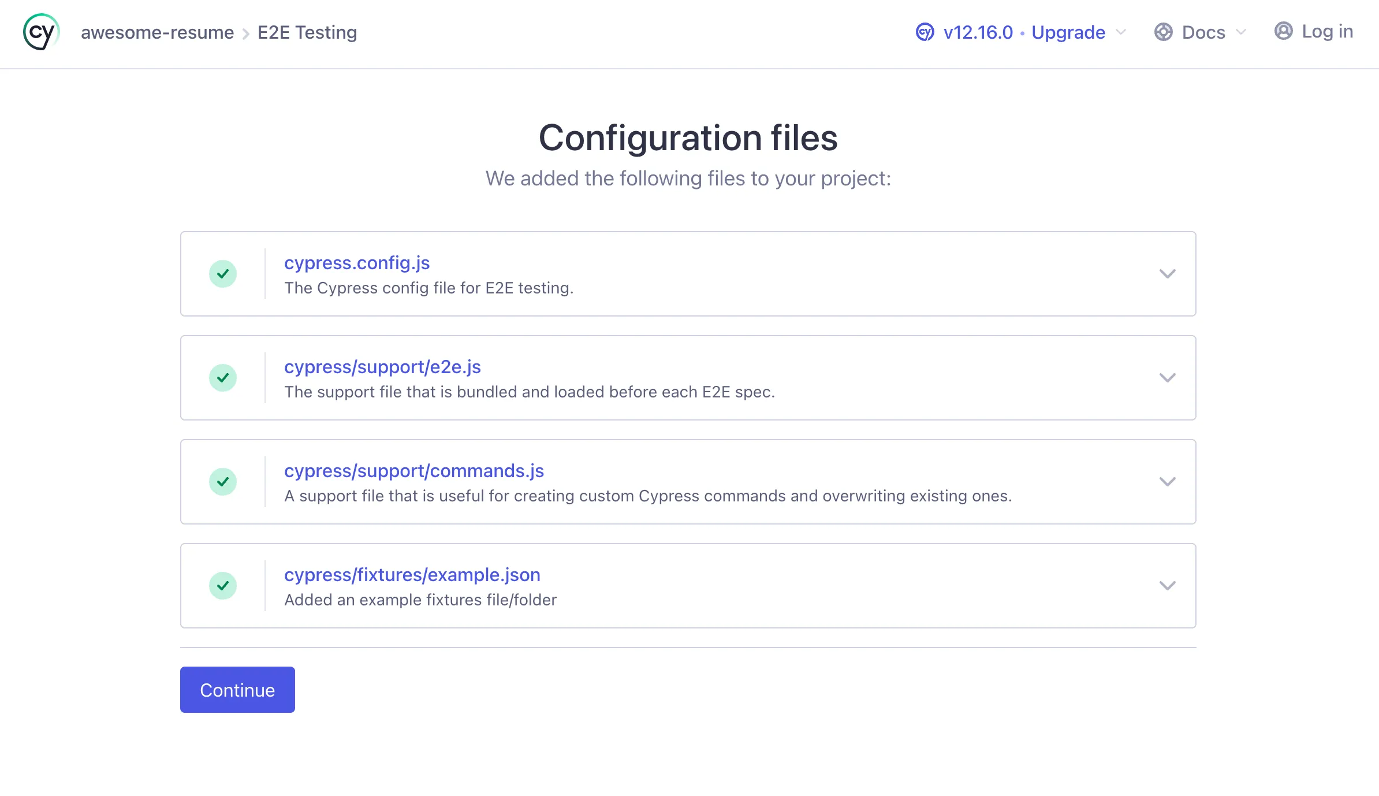
Task: Click the v12.16.0 Upgrade link
Action: 1024,32
